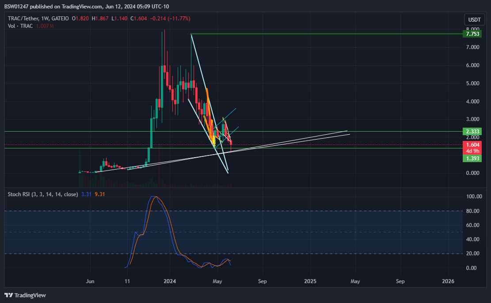491x303 pixels.
Task: Select the 2.333 price label
Action: (472, 132)
